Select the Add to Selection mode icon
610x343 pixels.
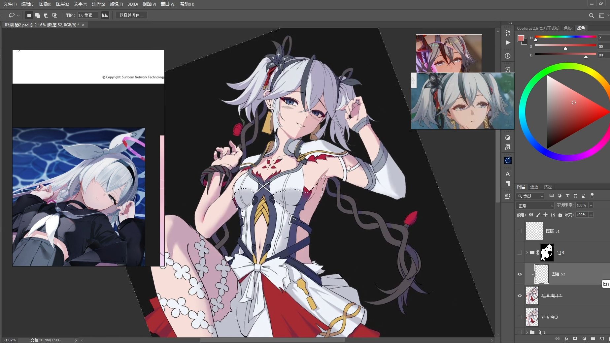pyautogui.click(x=38, y=16)
